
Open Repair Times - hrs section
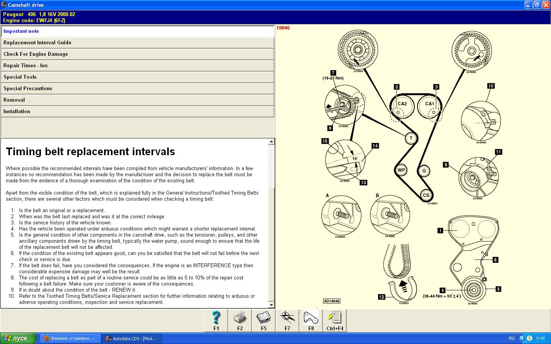click(137, 66)
